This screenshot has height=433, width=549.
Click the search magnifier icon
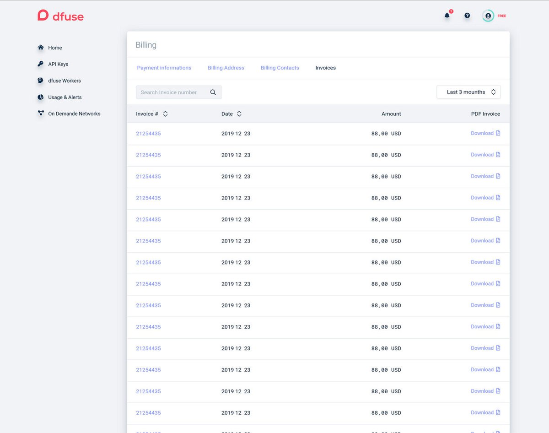tap(213, 92)
